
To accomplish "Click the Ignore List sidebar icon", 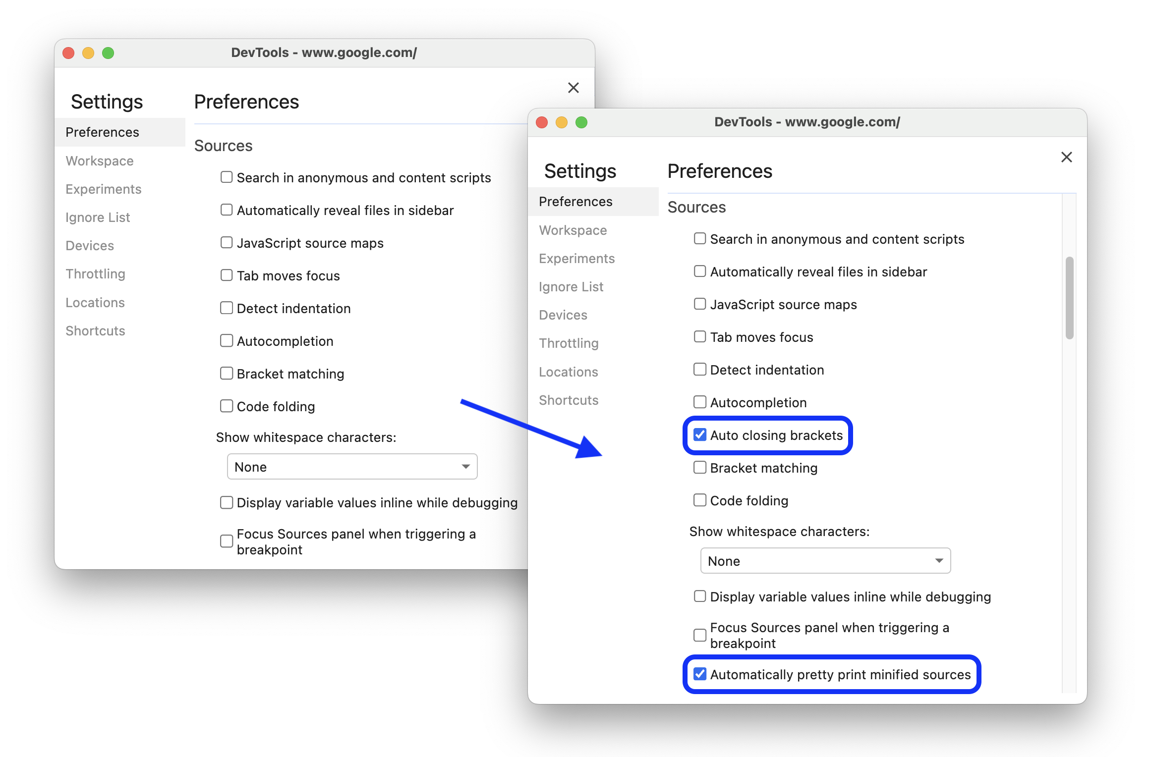I will point(572,286).
